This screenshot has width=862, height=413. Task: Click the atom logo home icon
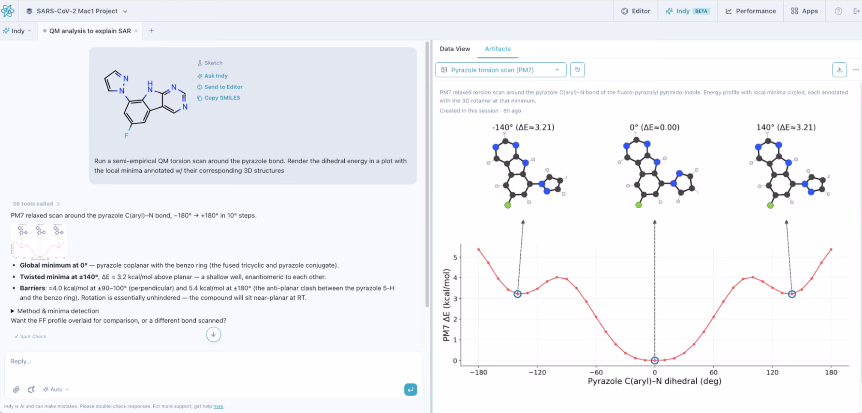[8, 11]
